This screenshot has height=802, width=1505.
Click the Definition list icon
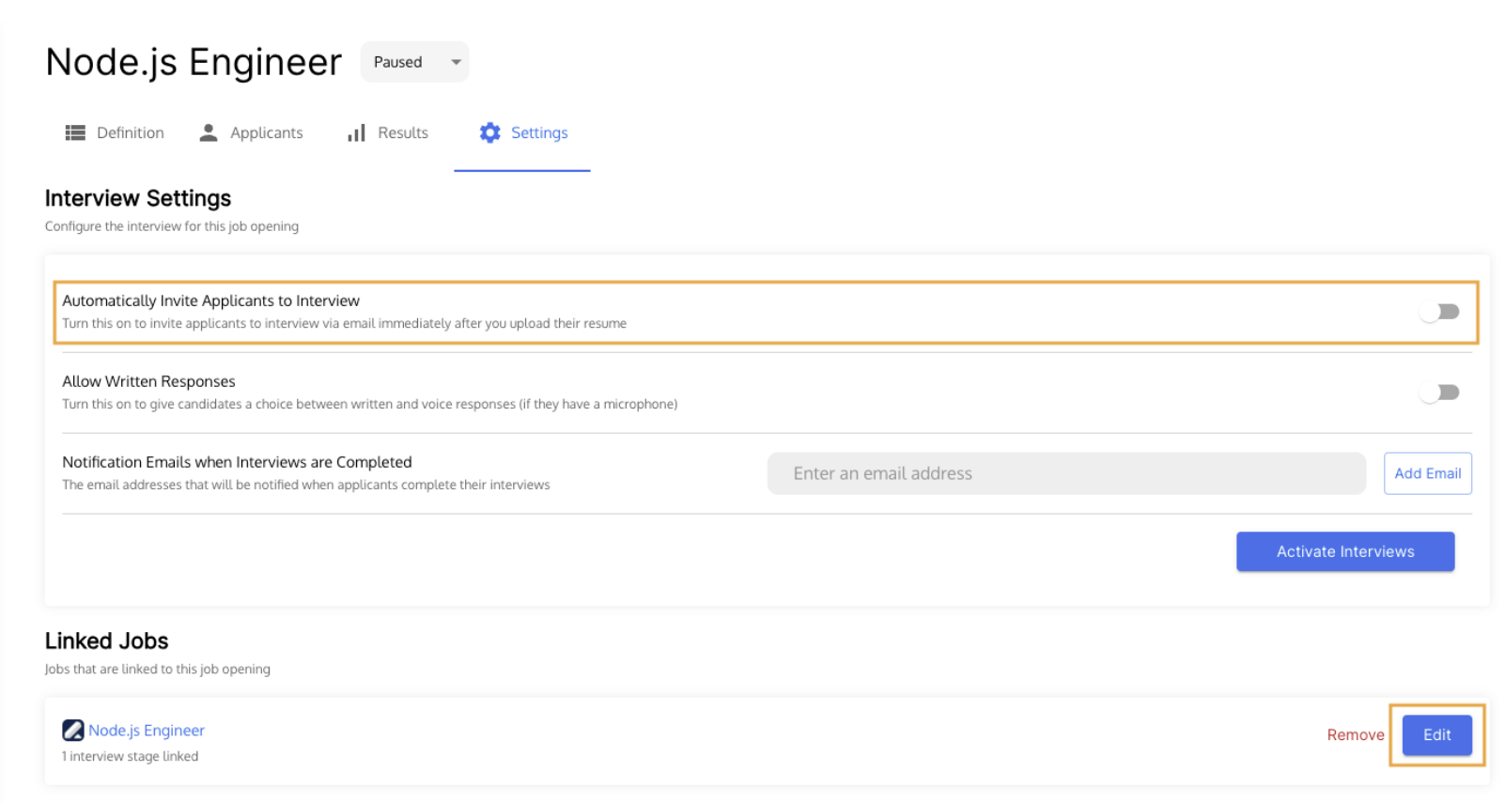(x=75, y=132)
